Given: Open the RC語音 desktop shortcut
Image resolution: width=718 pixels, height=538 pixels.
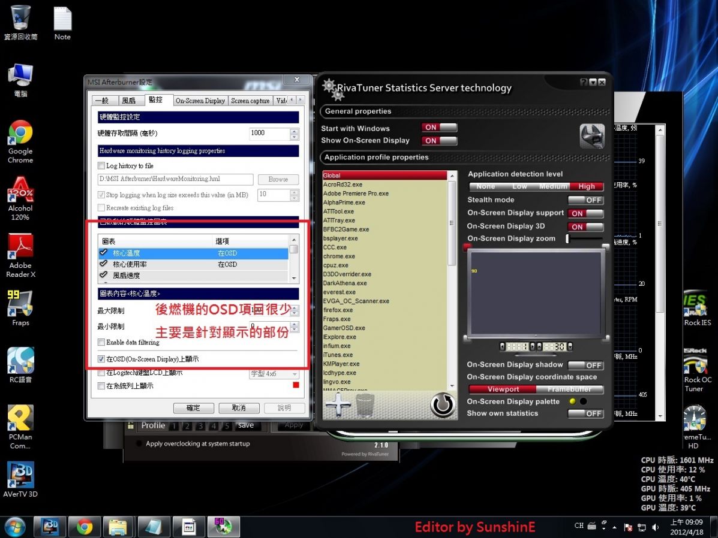Looking at the screenshot, I should pyautogui.click(x=20, y=365).
